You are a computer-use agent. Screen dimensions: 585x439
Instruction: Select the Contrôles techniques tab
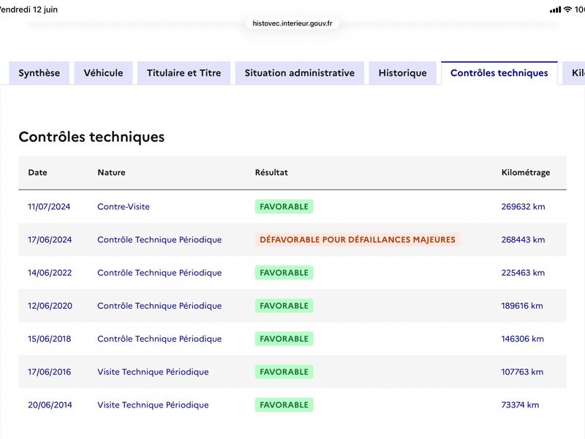point(499,72)
